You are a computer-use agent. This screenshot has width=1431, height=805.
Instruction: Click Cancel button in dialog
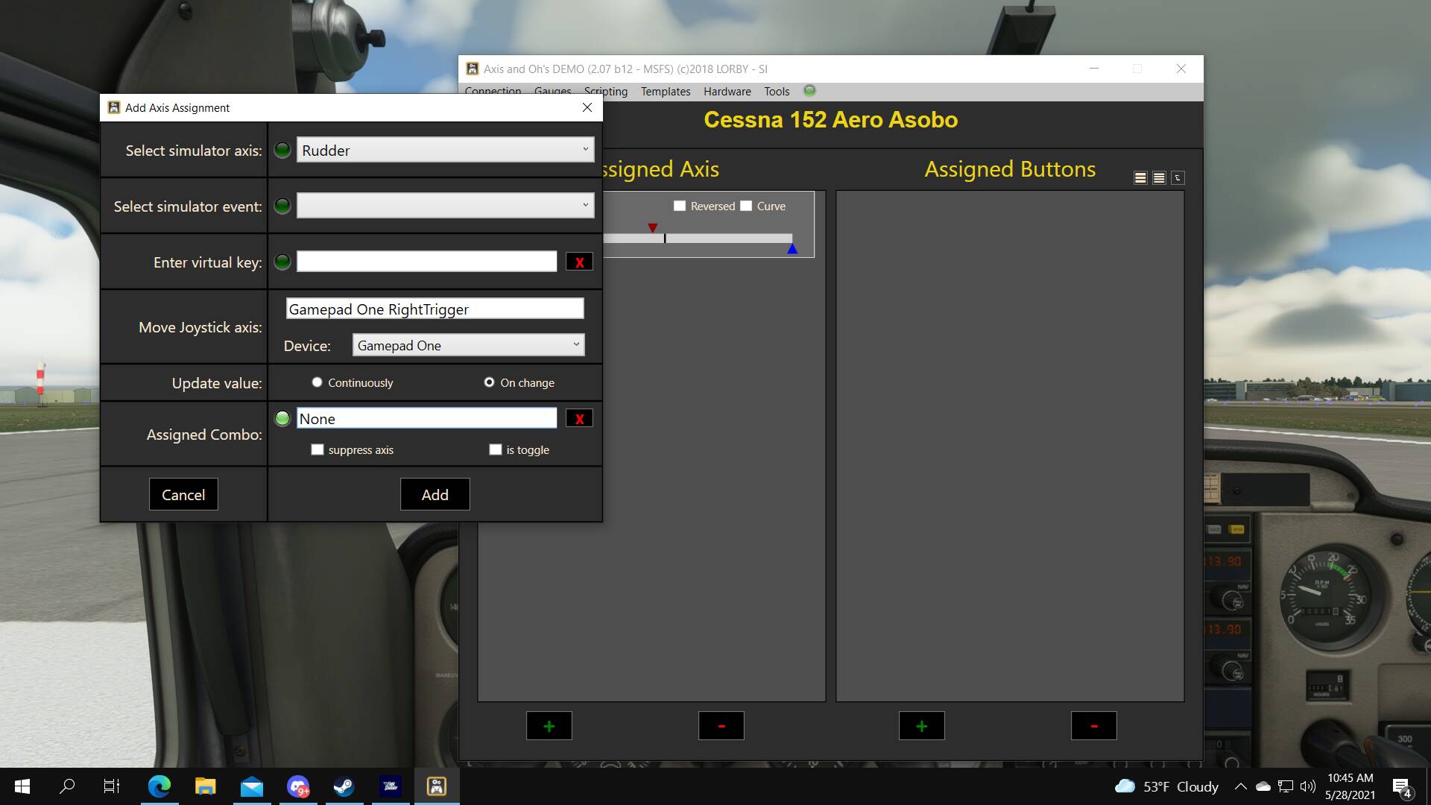[183, 494]
